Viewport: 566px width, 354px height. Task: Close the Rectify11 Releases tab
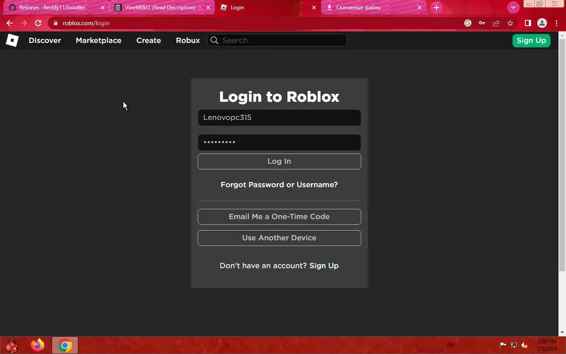pyautogui.click(x=103, y=8)
